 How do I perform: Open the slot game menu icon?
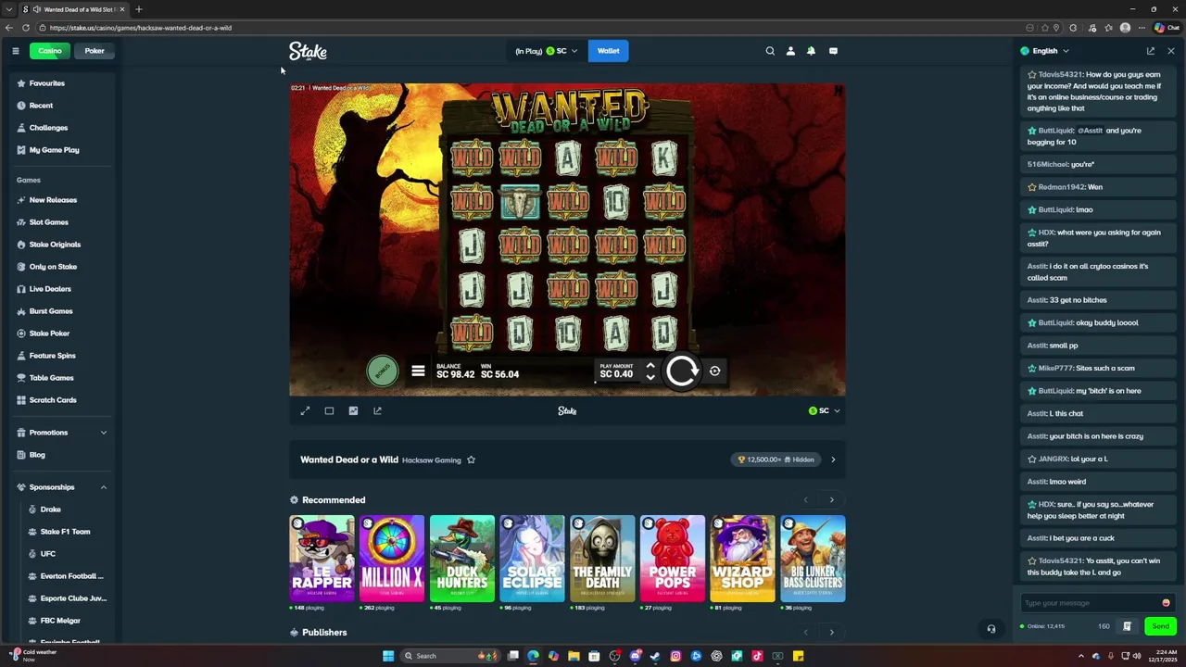418,371
